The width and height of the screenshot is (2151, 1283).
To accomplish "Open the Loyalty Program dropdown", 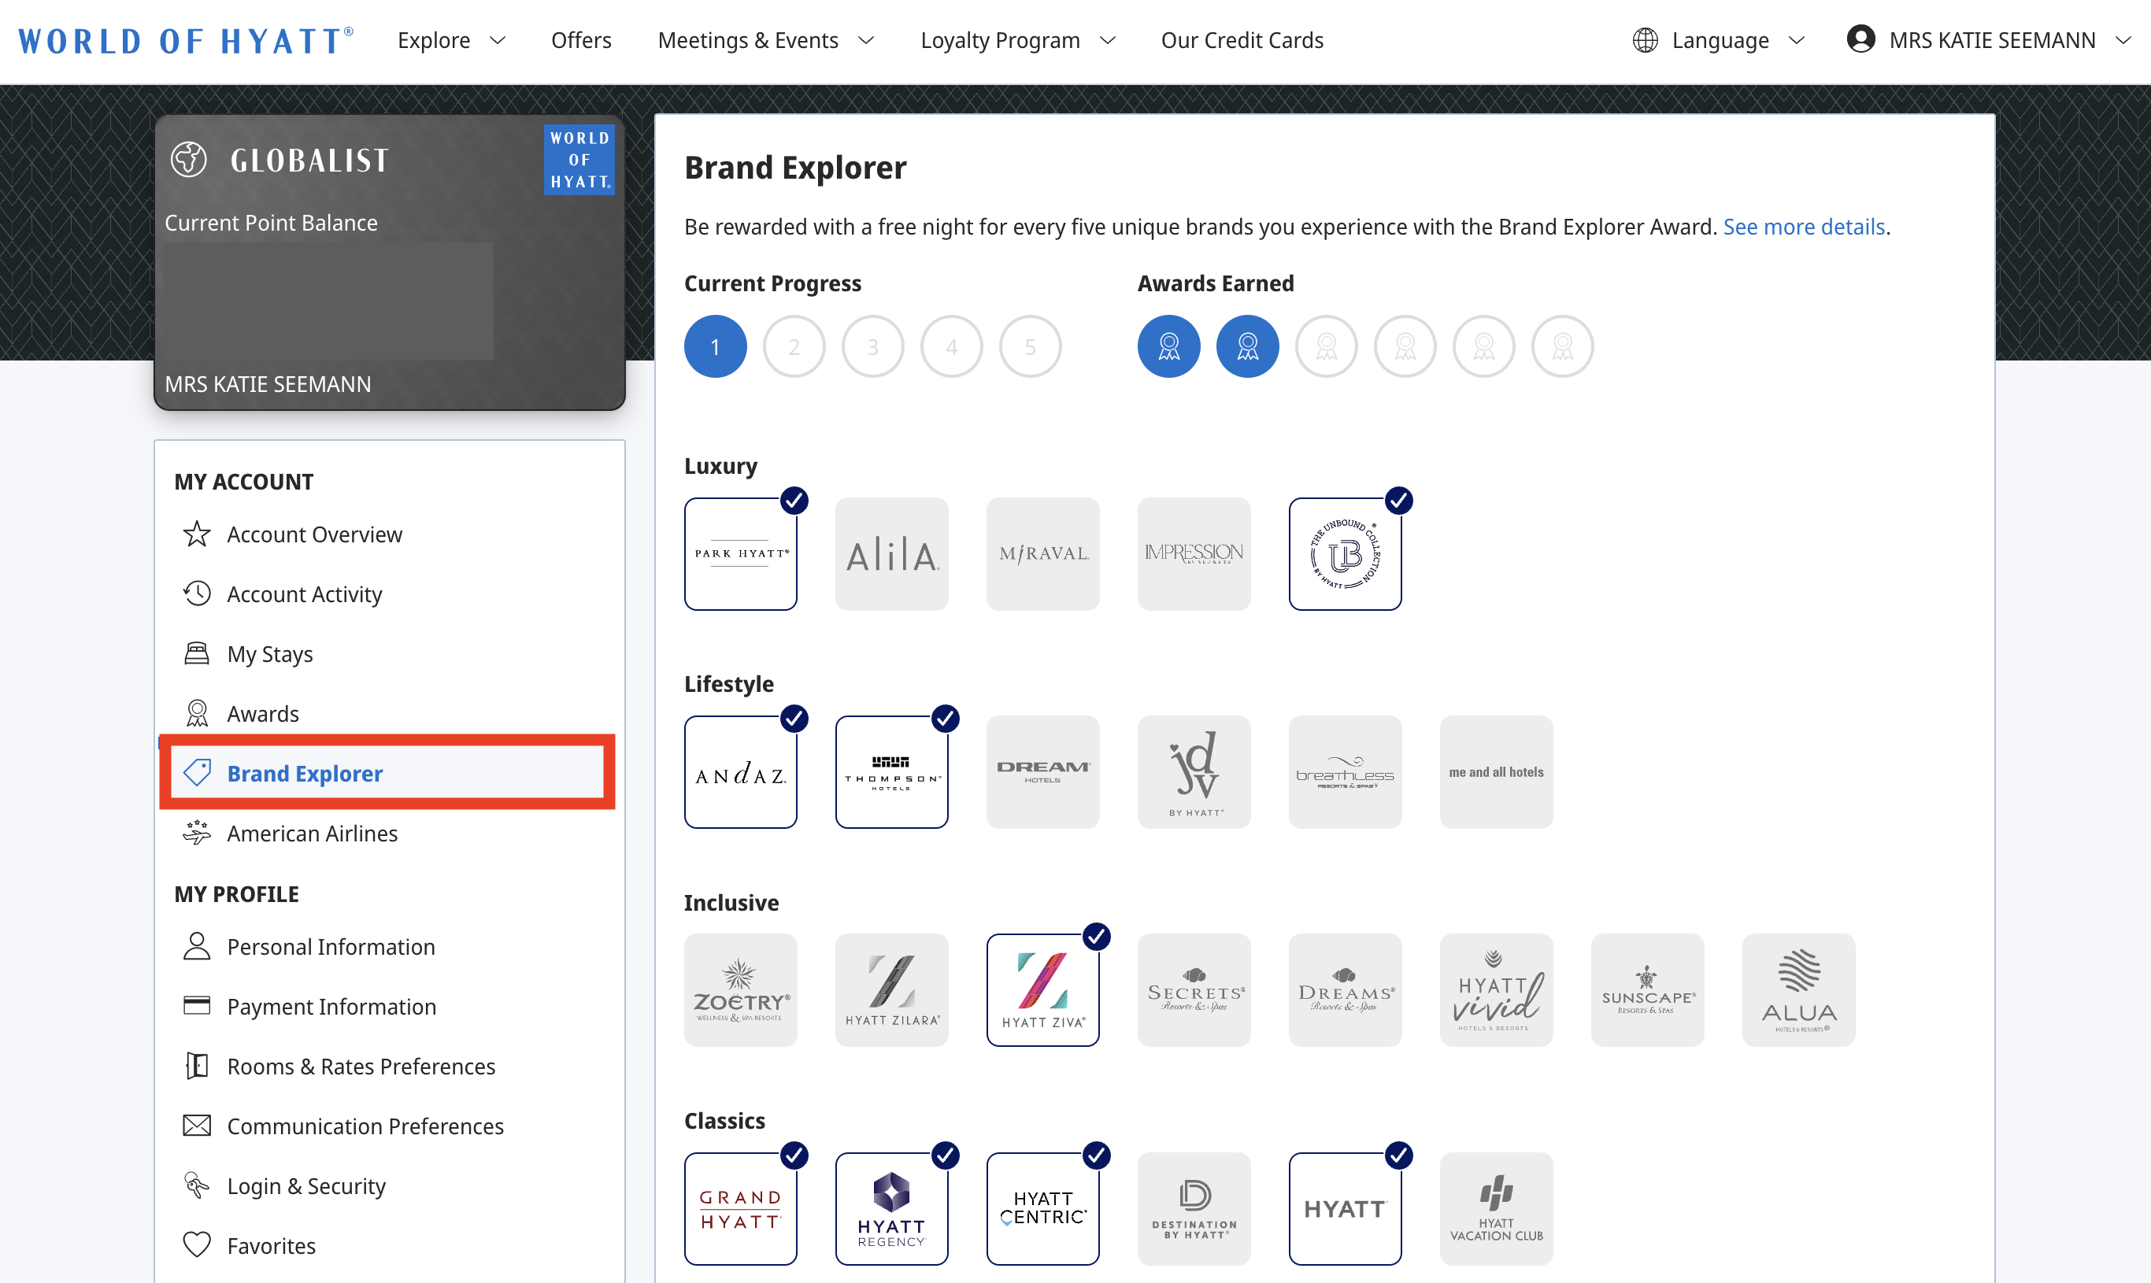I will [x=1017, y=41].
